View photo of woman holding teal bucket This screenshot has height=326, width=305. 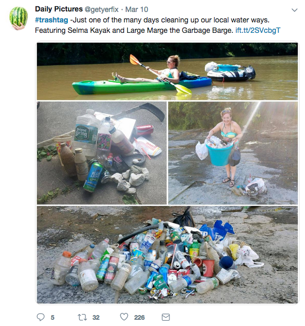(x=233, y=153)
